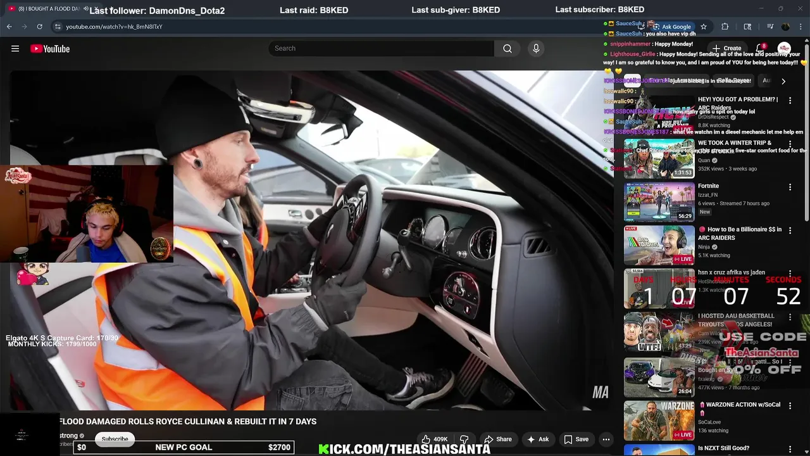
Task: Bookmark this page with the star icon
Action: (703, 27)
